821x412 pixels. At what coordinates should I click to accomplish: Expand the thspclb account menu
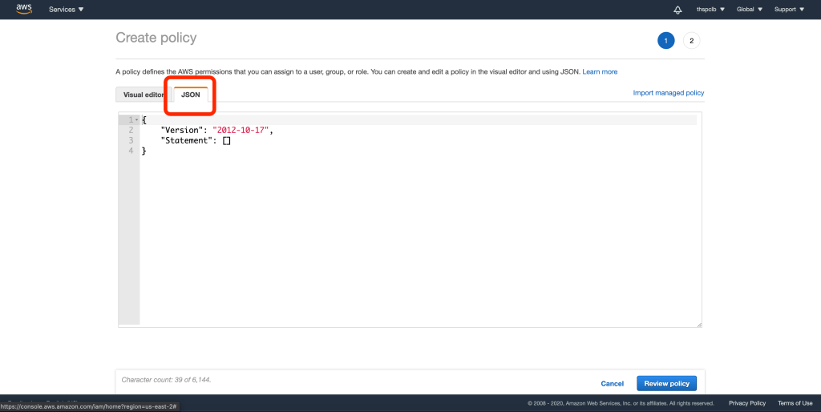coord(710,10)
